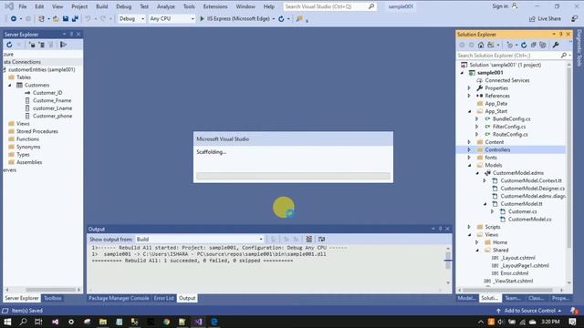Open Windows Start menu

(x=7, y=322)
